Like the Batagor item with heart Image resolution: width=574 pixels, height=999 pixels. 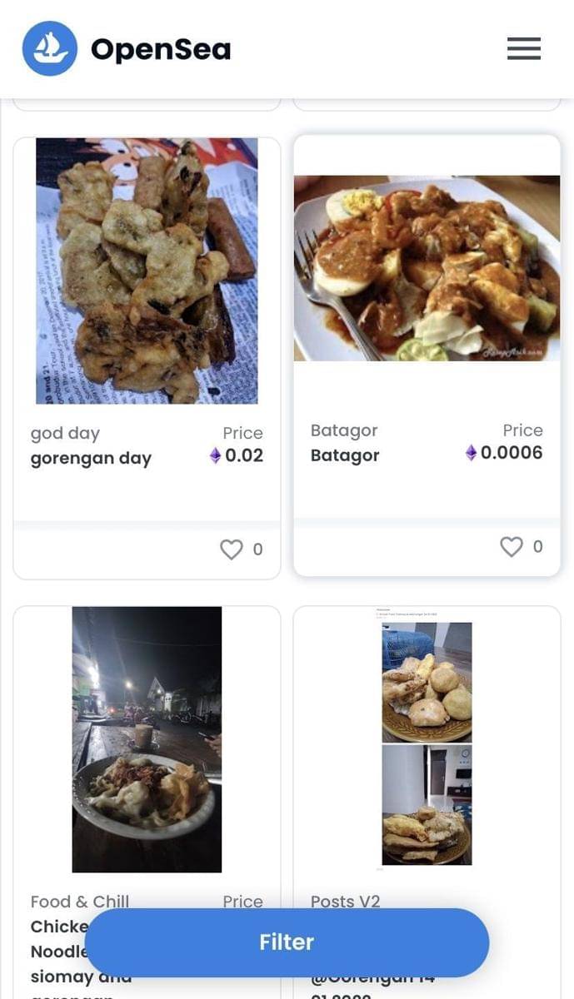[x=511, y=547]
